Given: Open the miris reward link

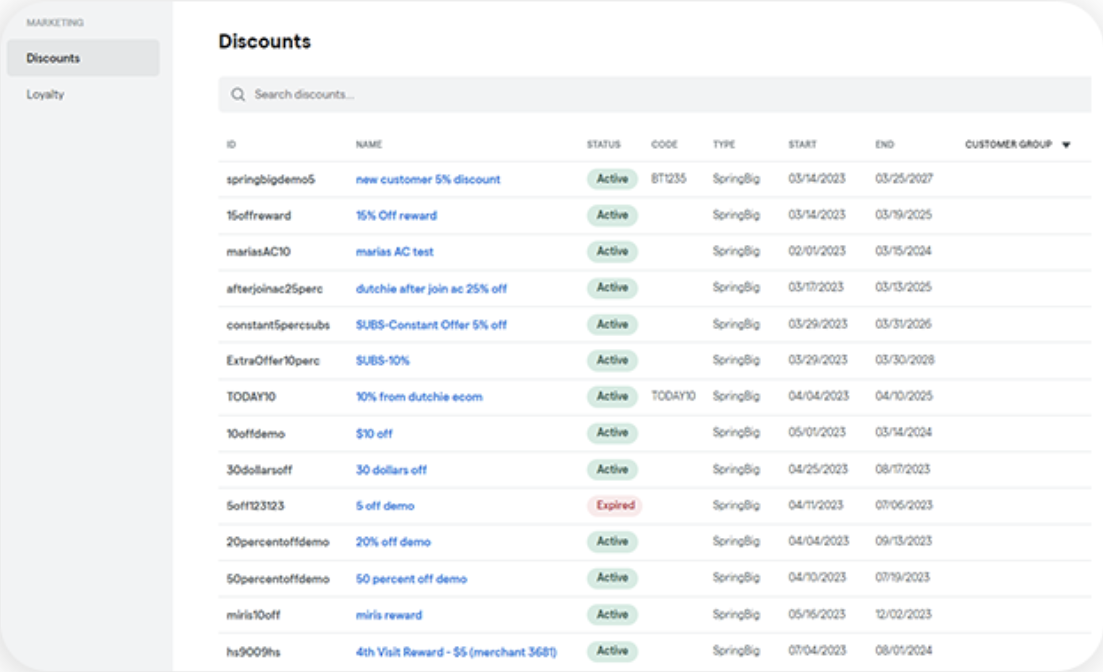Looking at the screenshot, I should (x=388, y=615).
